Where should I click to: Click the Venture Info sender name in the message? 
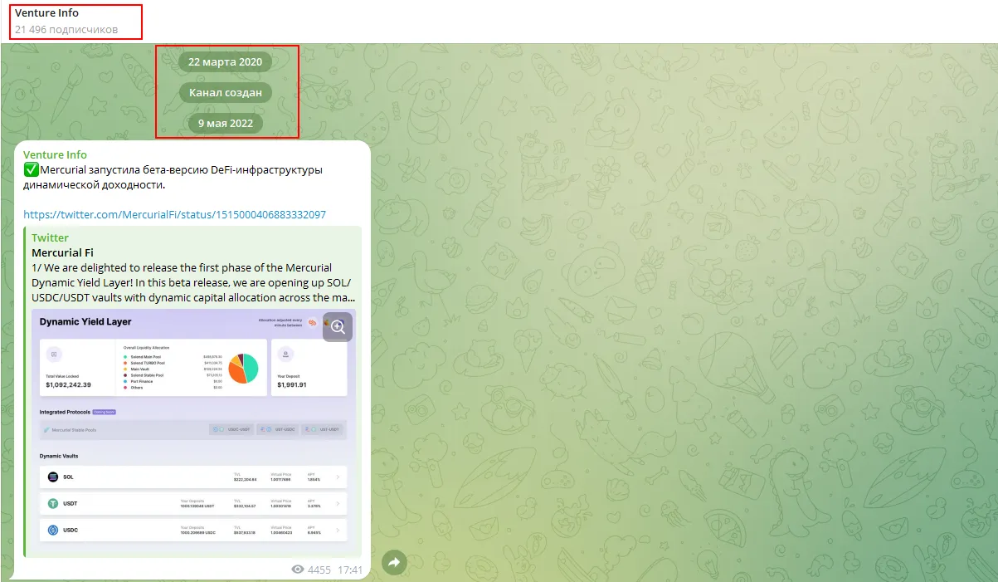pos(55,154)
